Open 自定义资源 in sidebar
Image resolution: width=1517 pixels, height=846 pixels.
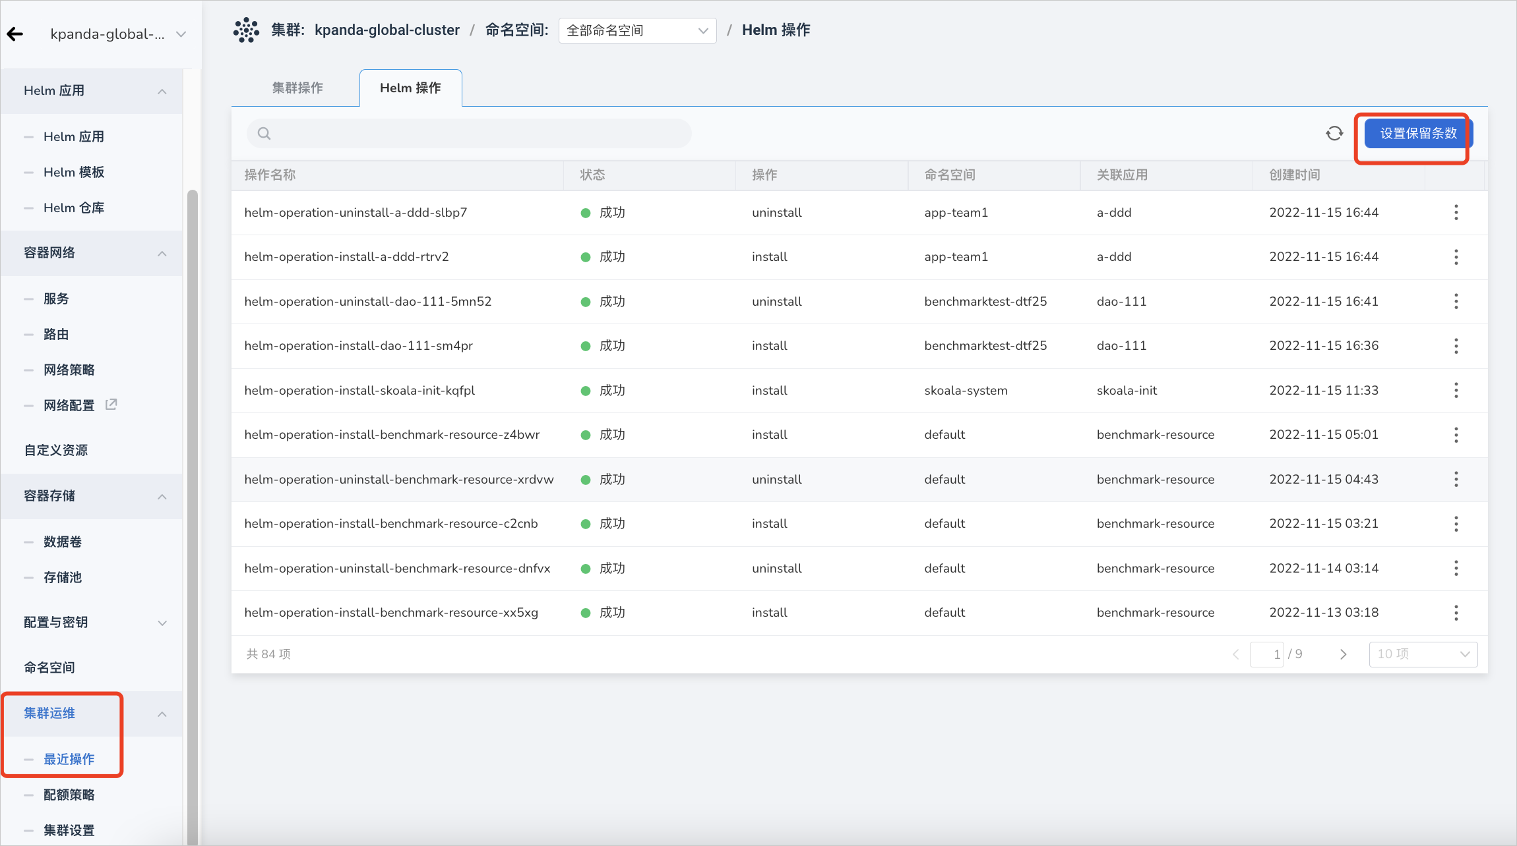pyautogui.click(x=56, y=451)
